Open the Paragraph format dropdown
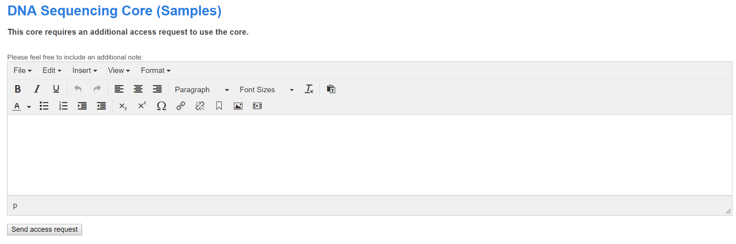736x244 pixels. (202, 90)
